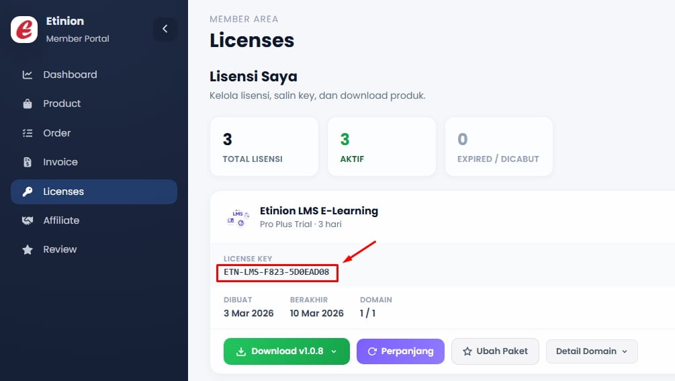Click the Licenses key icon

pyautogui.click(x=28, y=192)
